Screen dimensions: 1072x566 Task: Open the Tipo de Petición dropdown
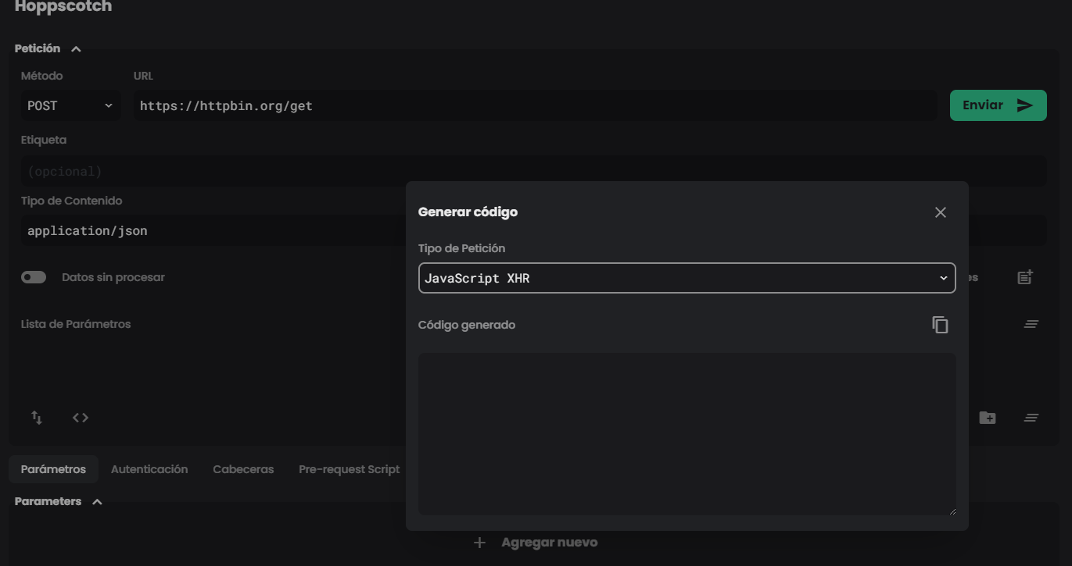687,277
